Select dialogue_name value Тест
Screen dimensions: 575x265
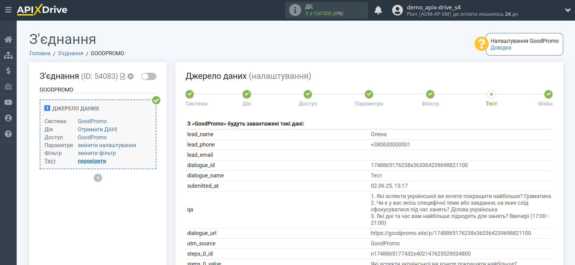click(x=376, y=176)
